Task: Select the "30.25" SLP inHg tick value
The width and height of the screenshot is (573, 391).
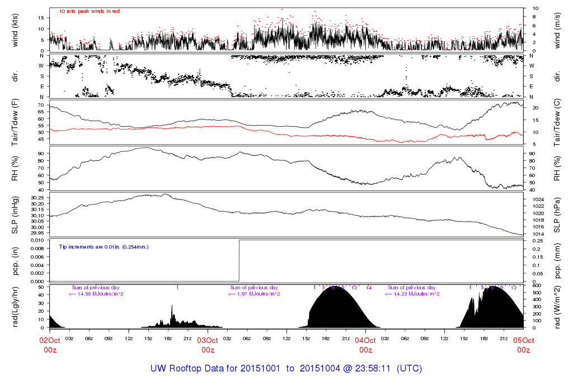Action: tap(37, 198)
